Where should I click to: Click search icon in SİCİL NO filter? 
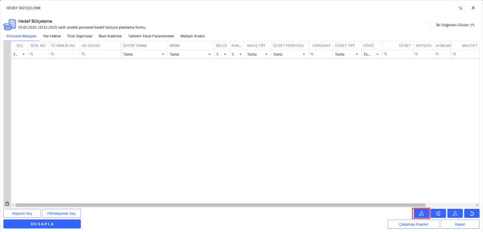point(32,55)
